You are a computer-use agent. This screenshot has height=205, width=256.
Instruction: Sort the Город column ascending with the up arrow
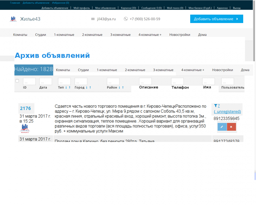(x=90, y=87)
